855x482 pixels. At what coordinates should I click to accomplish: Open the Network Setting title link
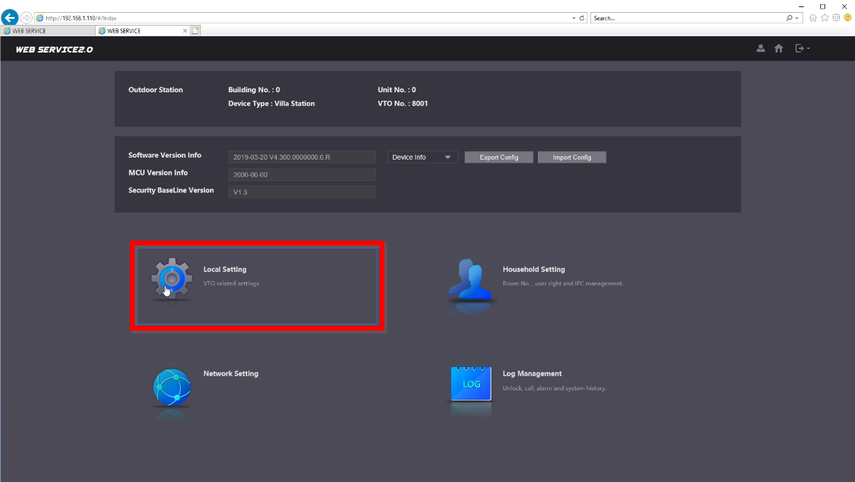click(x=231, y=373)
